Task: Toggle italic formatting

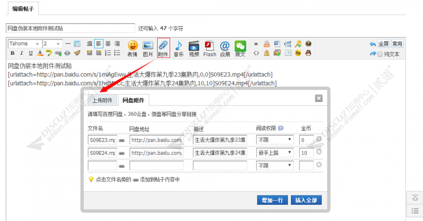Action: 21,53
